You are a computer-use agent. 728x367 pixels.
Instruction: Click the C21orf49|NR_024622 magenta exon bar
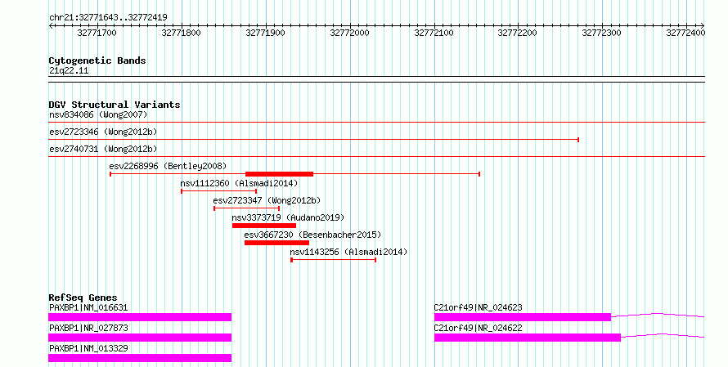point(528,338)
